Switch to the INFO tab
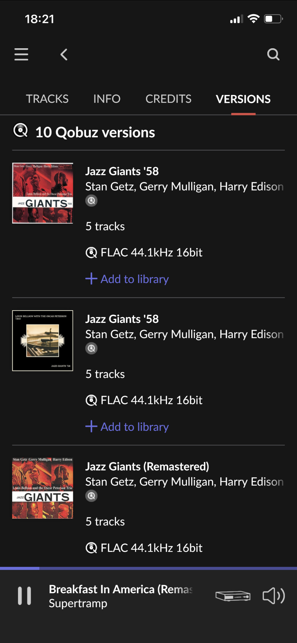297x643 pixels. tap(107, 99)
